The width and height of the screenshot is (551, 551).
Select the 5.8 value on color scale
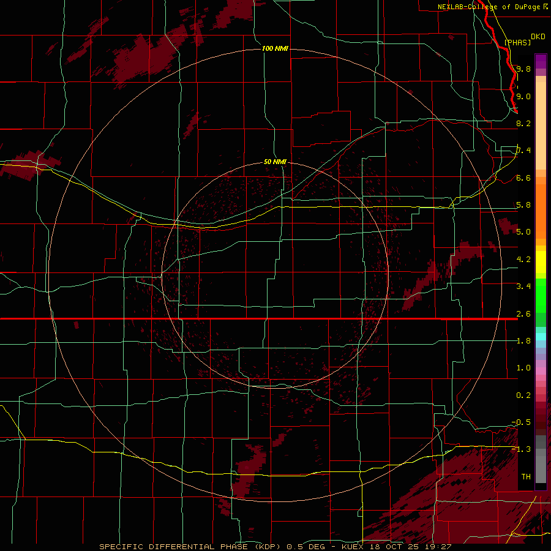click(523, 205)
